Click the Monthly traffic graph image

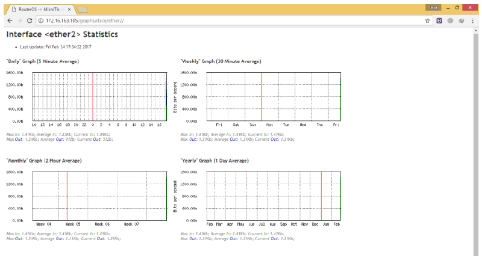coord(87,198)
